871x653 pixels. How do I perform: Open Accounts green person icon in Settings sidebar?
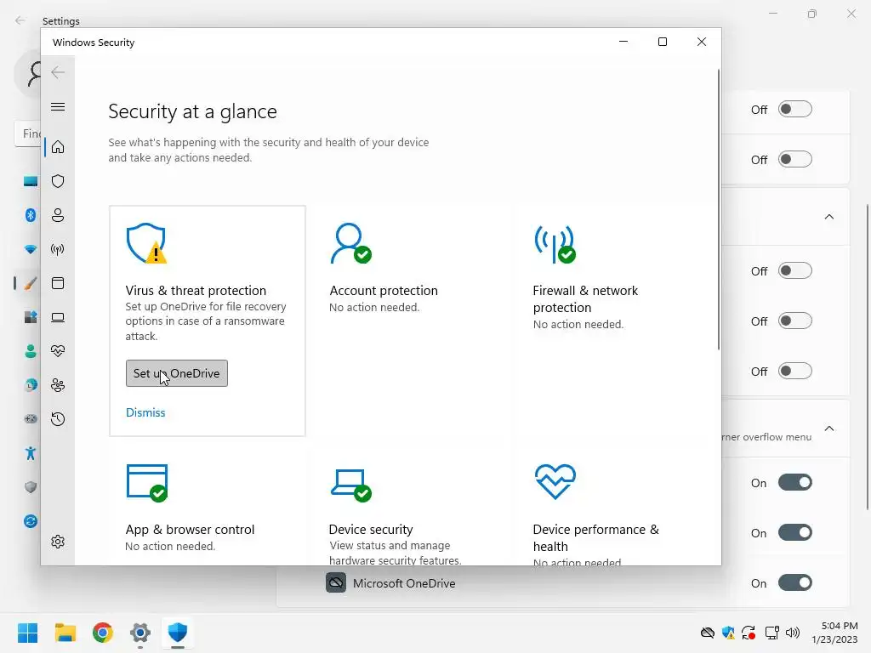[x=31, y=351]
